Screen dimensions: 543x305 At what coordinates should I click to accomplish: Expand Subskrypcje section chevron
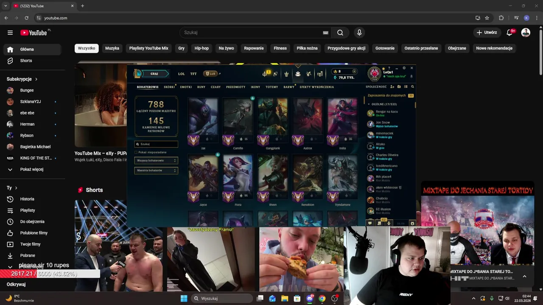click(x=36, y=79)
